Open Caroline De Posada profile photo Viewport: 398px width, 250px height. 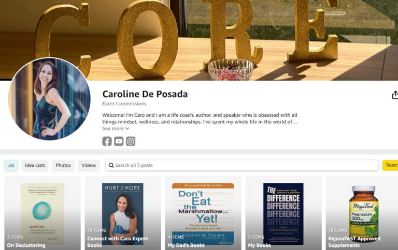coord(49,99)
